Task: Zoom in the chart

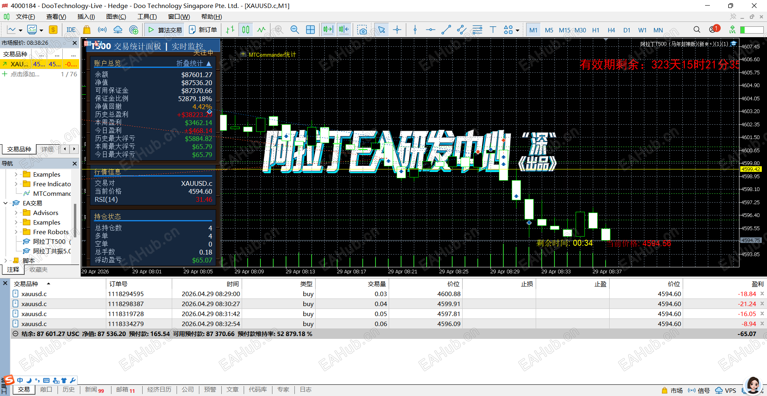Action: point(279,30)
